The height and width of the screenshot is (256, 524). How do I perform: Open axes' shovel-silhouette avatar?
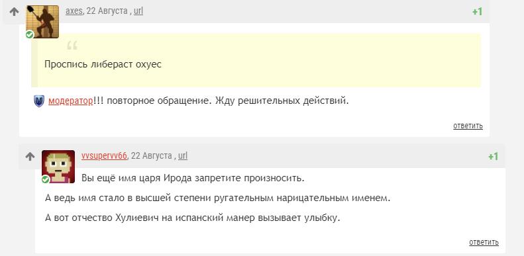click(x=42, y=22)
